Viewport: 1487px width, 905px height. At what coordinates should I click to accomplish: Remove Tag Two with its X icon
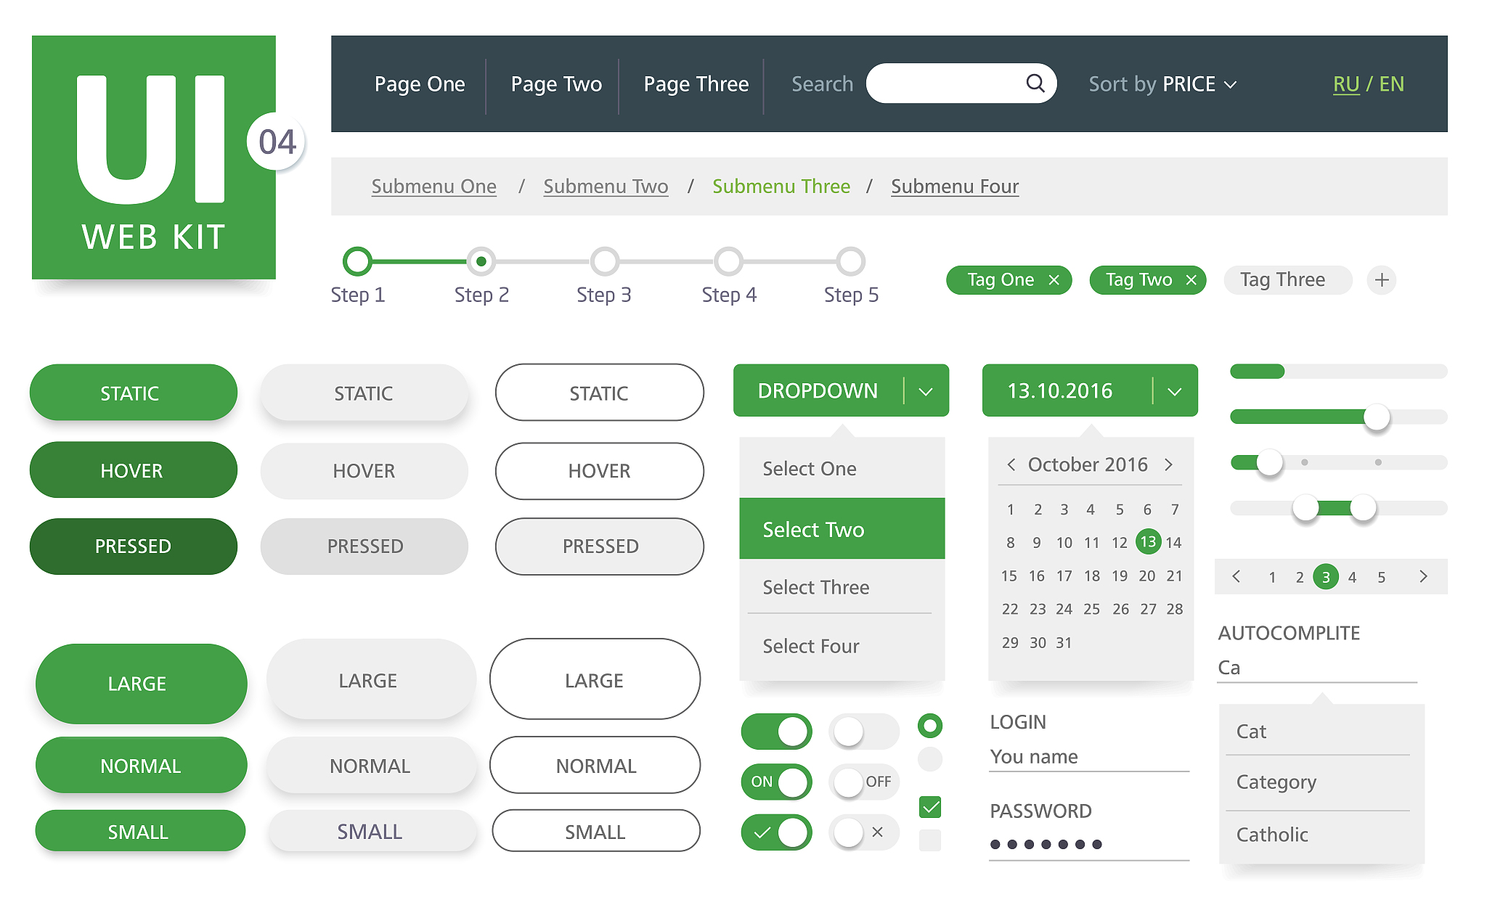tap(1191, 280)
